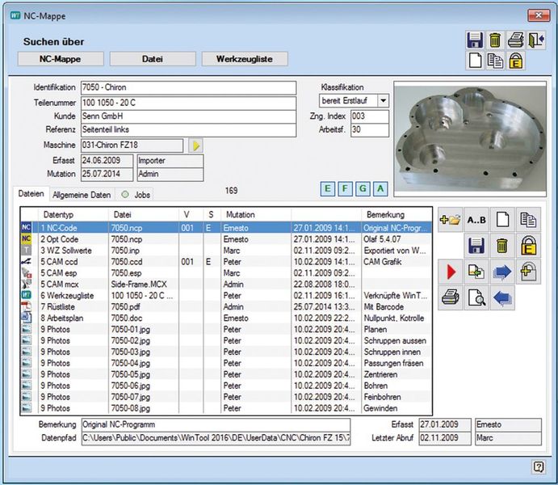Click the blue left arrow icon
The width and height of the screenshot is (558, 485).
(x=502, y=297)
